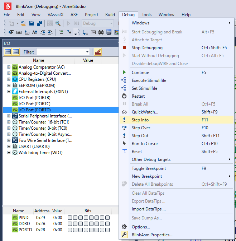Open Other Debug Targets submenu
Viewport: 236px width, 241px height.
click(x=177, y=159)
